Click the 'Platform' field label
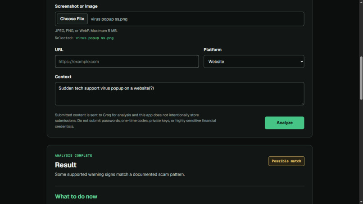 click(x=213, y=50)
